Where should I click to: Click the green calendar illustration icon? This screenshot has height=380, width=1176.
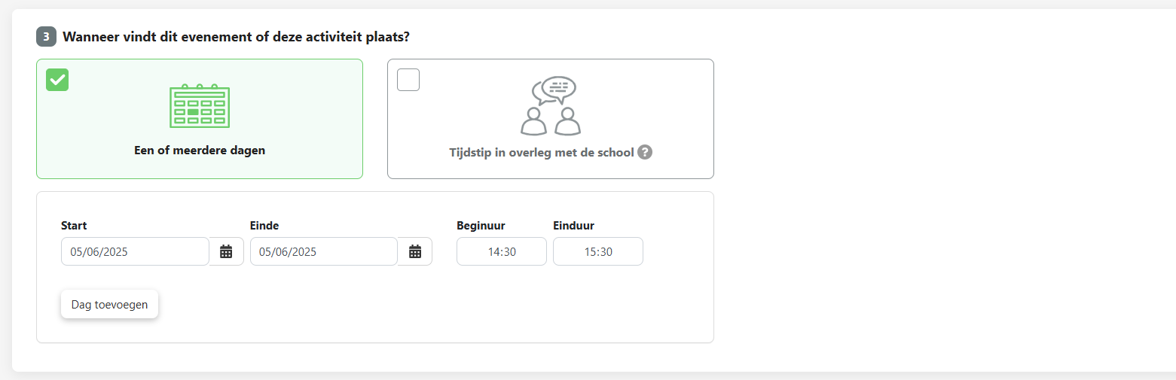pos(200,106)
